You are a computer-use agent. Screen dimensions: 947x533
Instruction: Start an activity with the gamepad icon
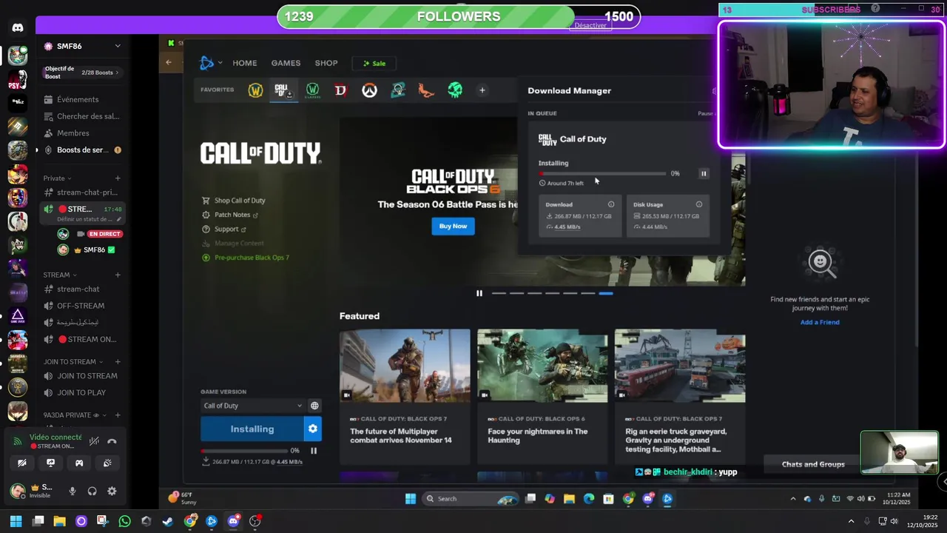point(79,463)
